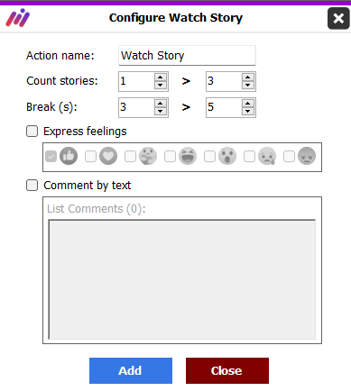Click the angry reaction icon

pyautogui.click(x=307, y=156)
